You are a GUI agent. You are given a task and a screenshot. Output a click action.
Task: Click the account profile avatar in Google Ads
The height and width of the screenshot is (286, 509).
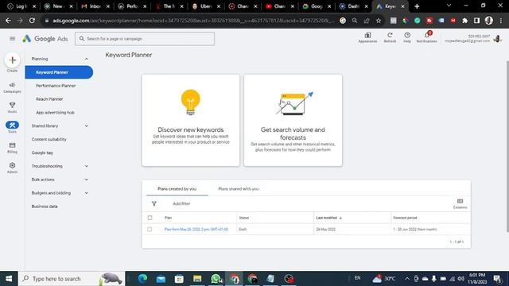tap(497, 39)
